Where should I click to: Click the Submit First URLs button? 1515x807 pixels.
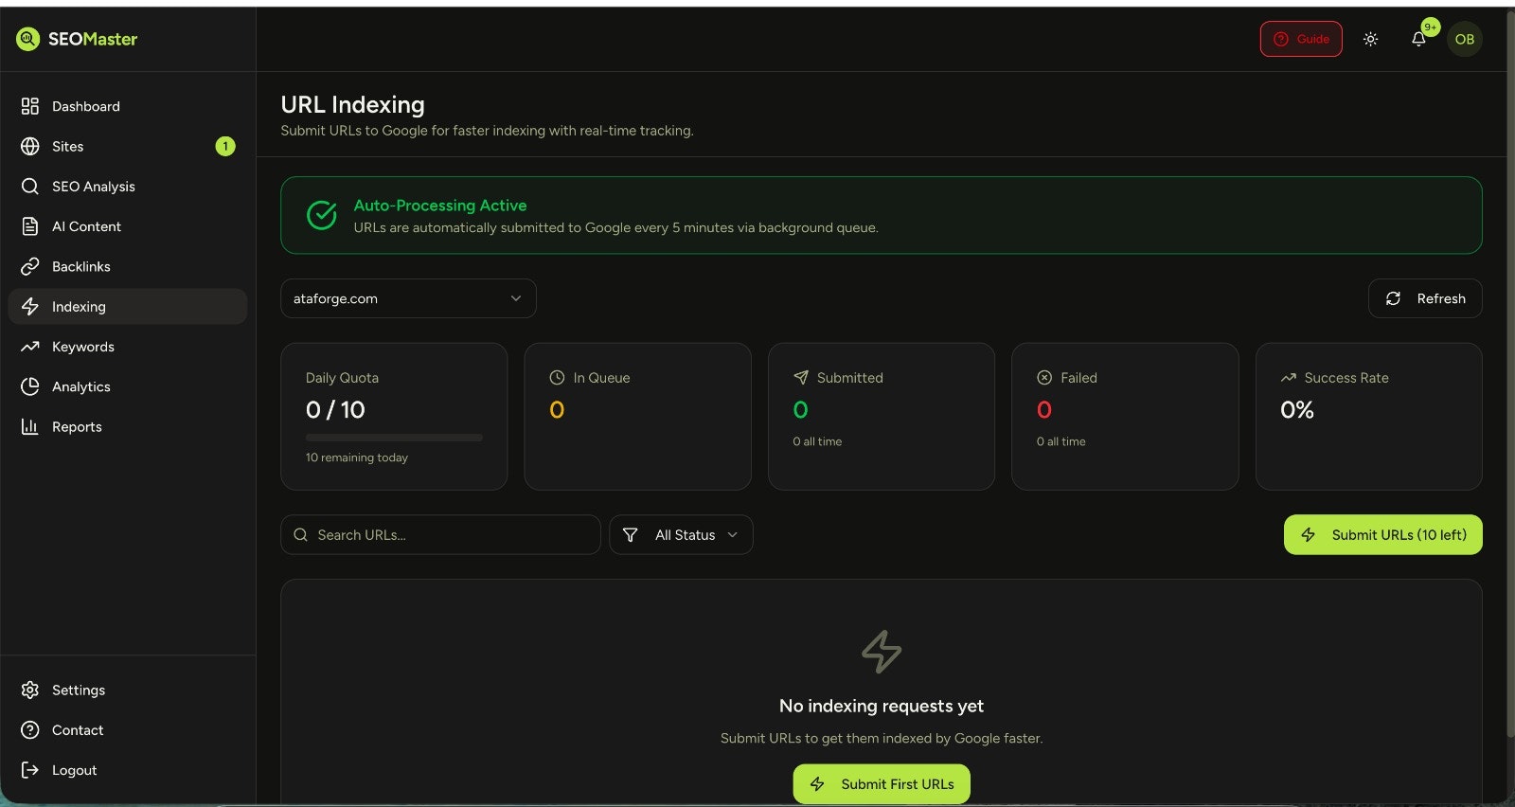pos(882,784)
